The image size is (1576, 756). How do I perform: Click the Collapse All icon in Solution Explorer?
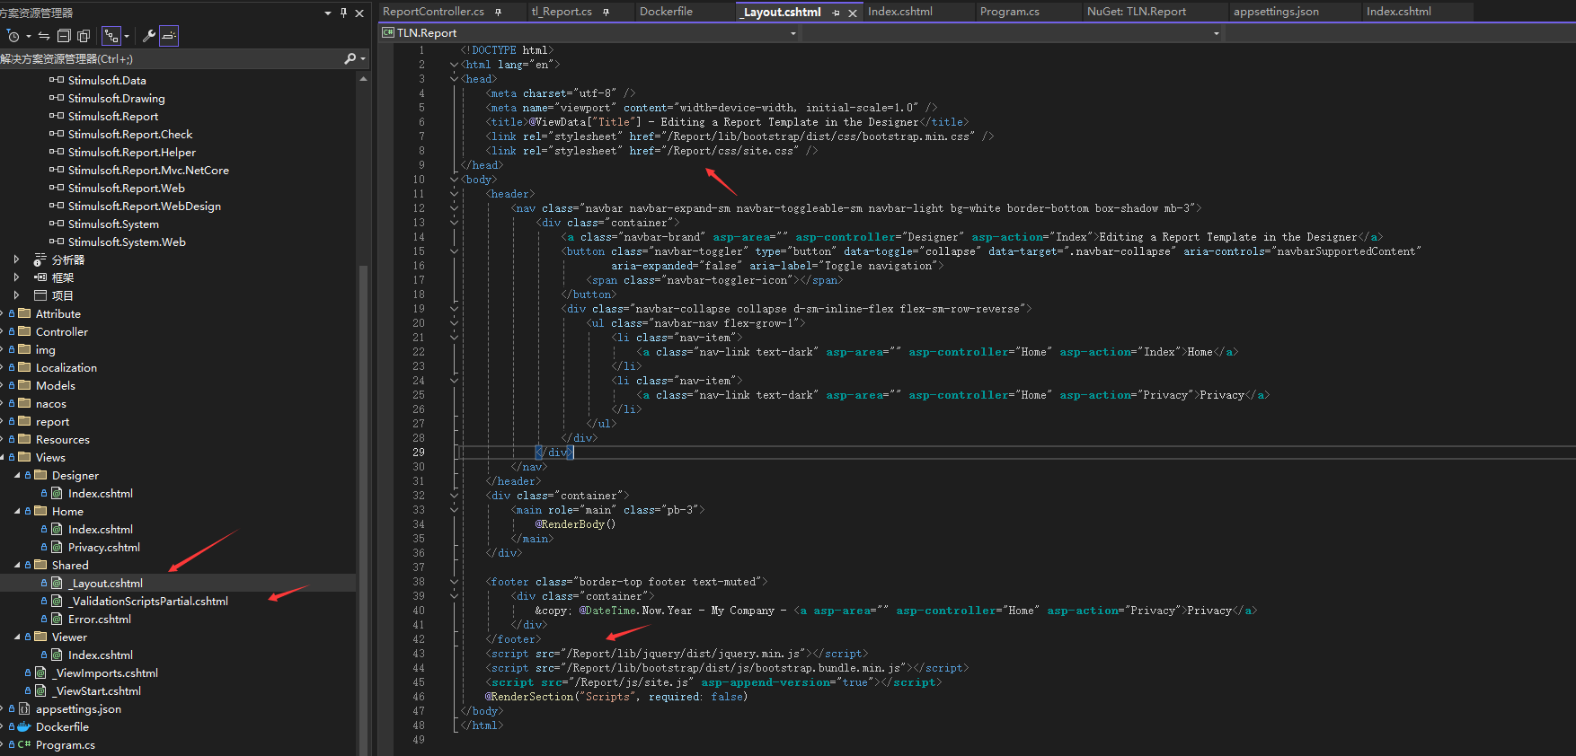pyautogui.click(x=64, y=36)
